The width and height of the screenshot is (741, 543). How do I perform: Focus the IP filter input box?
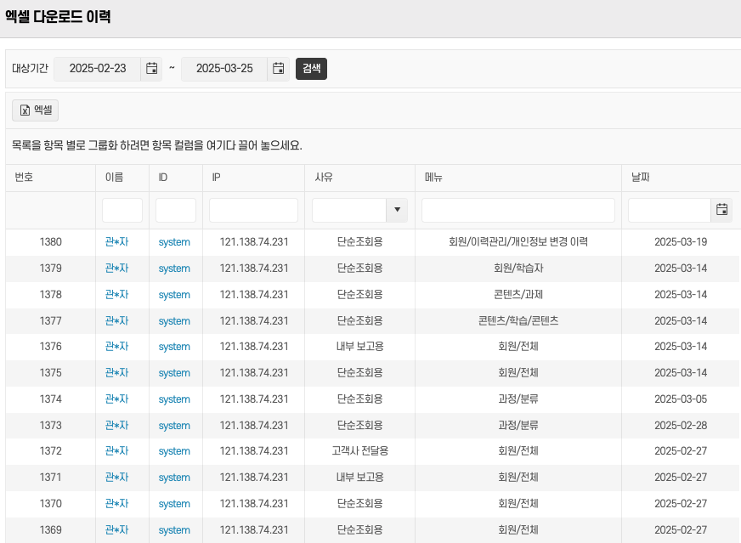pos(253,210)
